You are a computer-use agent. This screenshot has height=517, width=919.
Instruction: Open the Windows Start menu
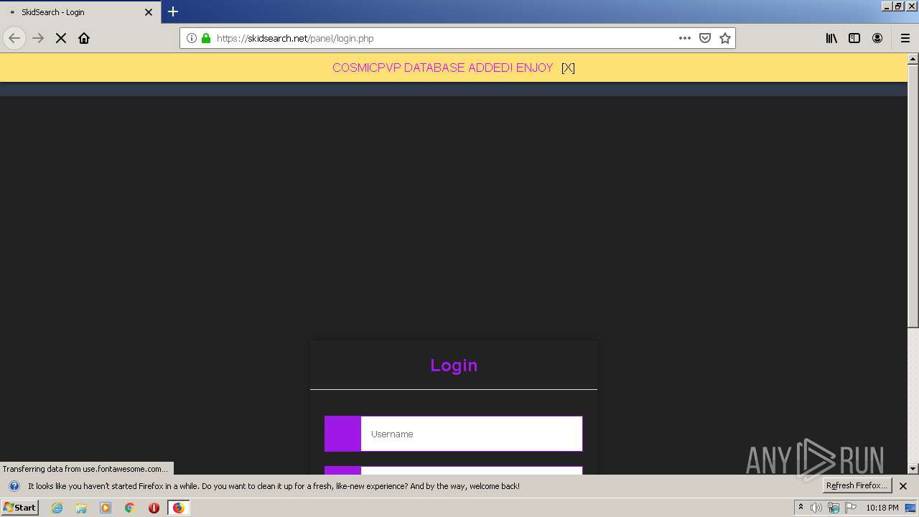pos(19,508)
